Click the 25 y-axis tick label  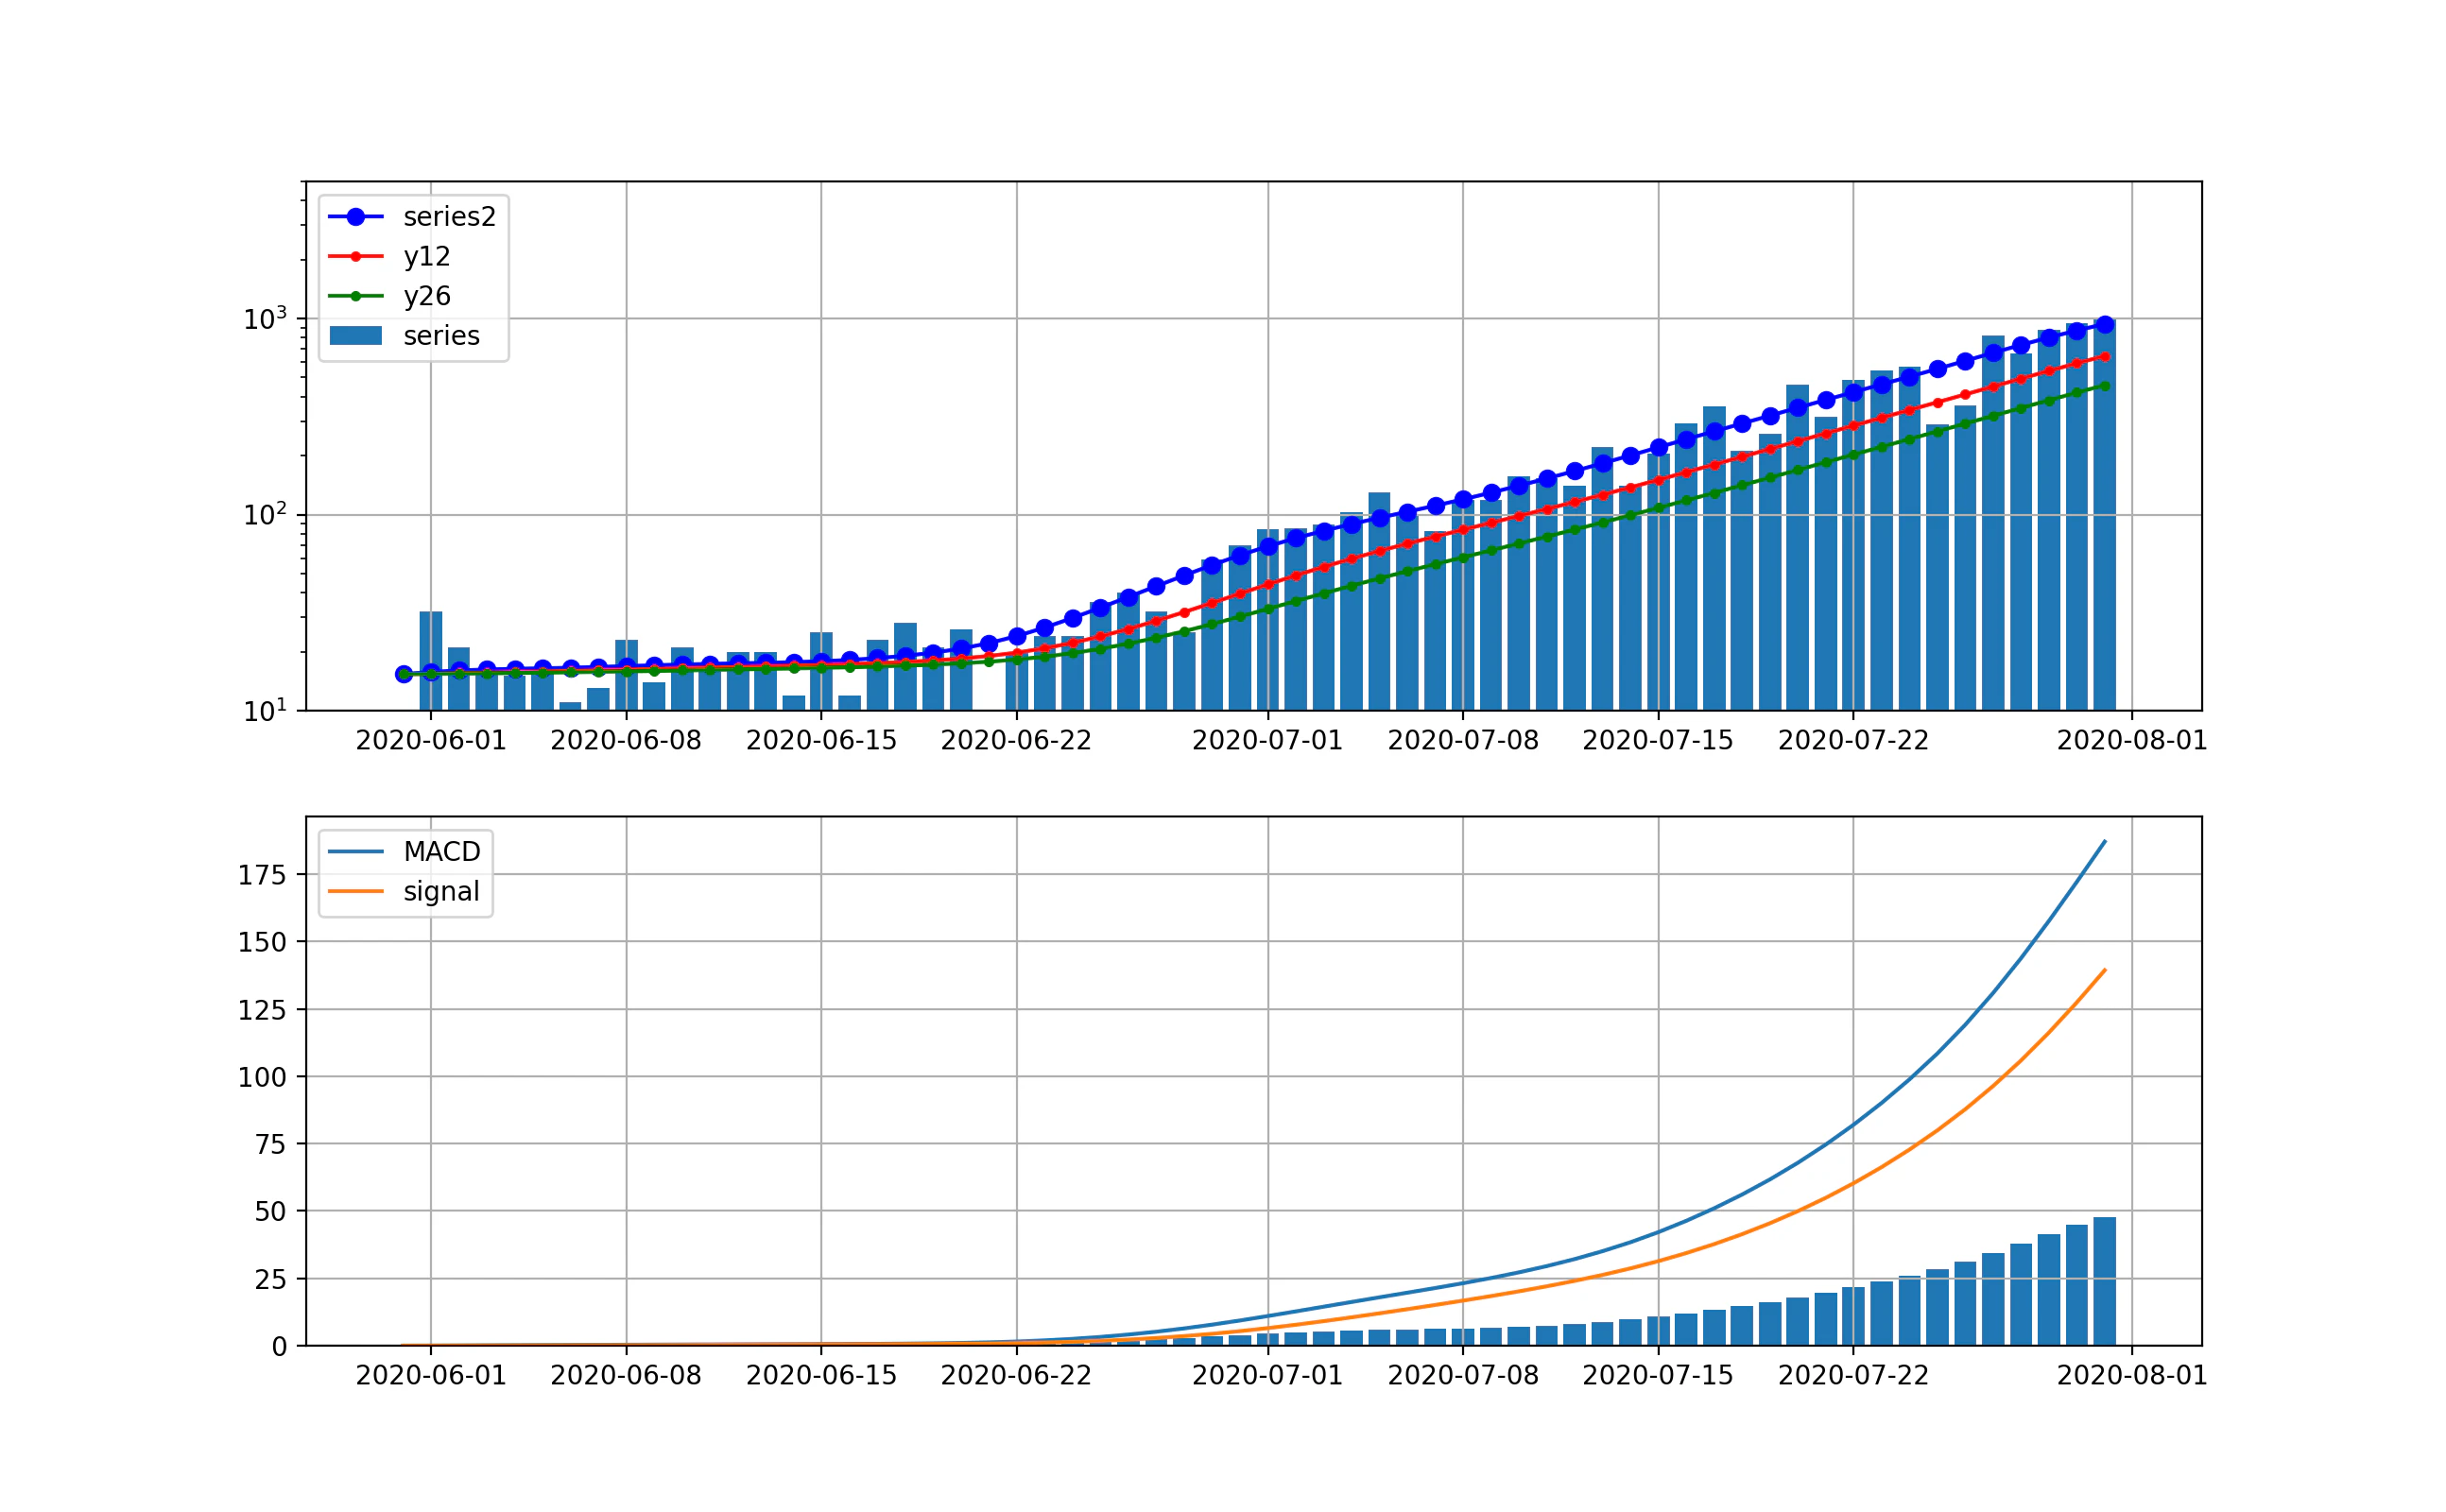tap(270, 1279)
